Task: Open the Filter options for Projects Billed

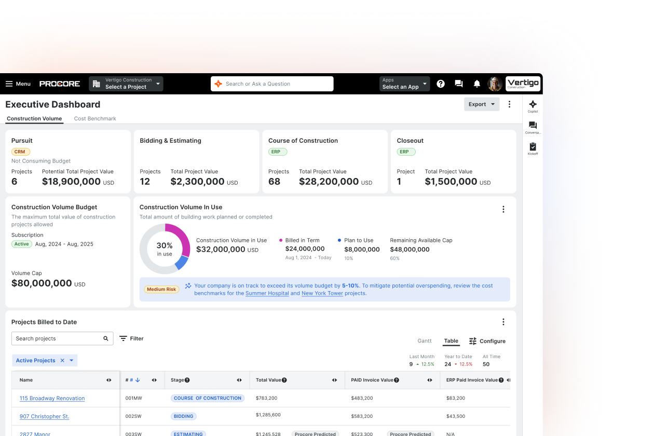Action: [x=131, y=338]
